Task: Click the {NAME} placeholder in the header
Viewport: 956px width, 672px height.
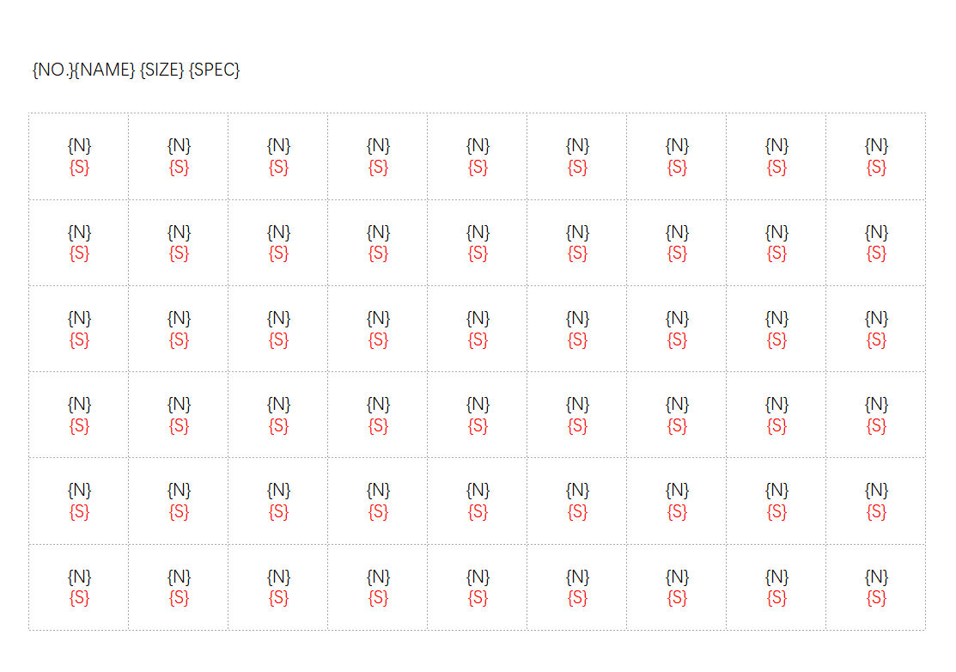Action: tap(104, 70)
